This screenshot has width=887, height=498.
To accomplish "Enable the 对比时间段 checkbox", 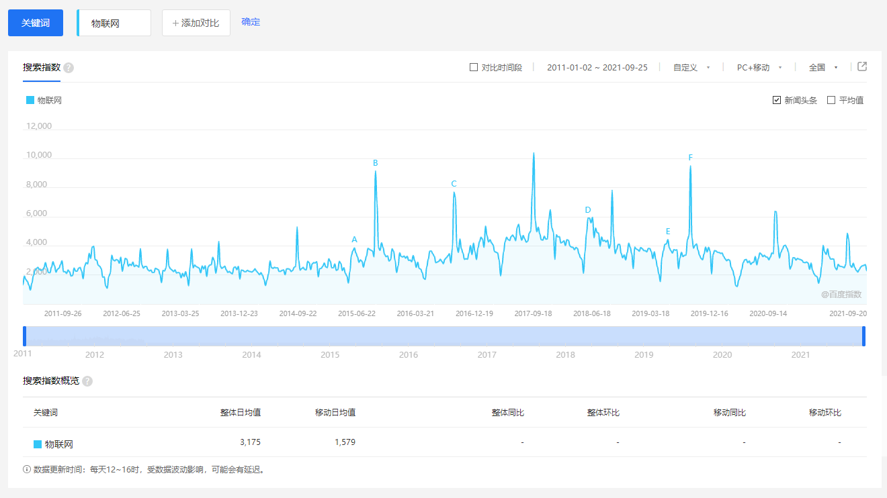I will pyautogui.click(x=474, y=67).
